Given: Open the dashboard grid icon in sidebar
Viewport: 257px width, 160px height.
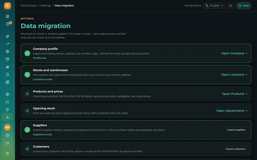Looking at the screenshot, I should 7,16.
